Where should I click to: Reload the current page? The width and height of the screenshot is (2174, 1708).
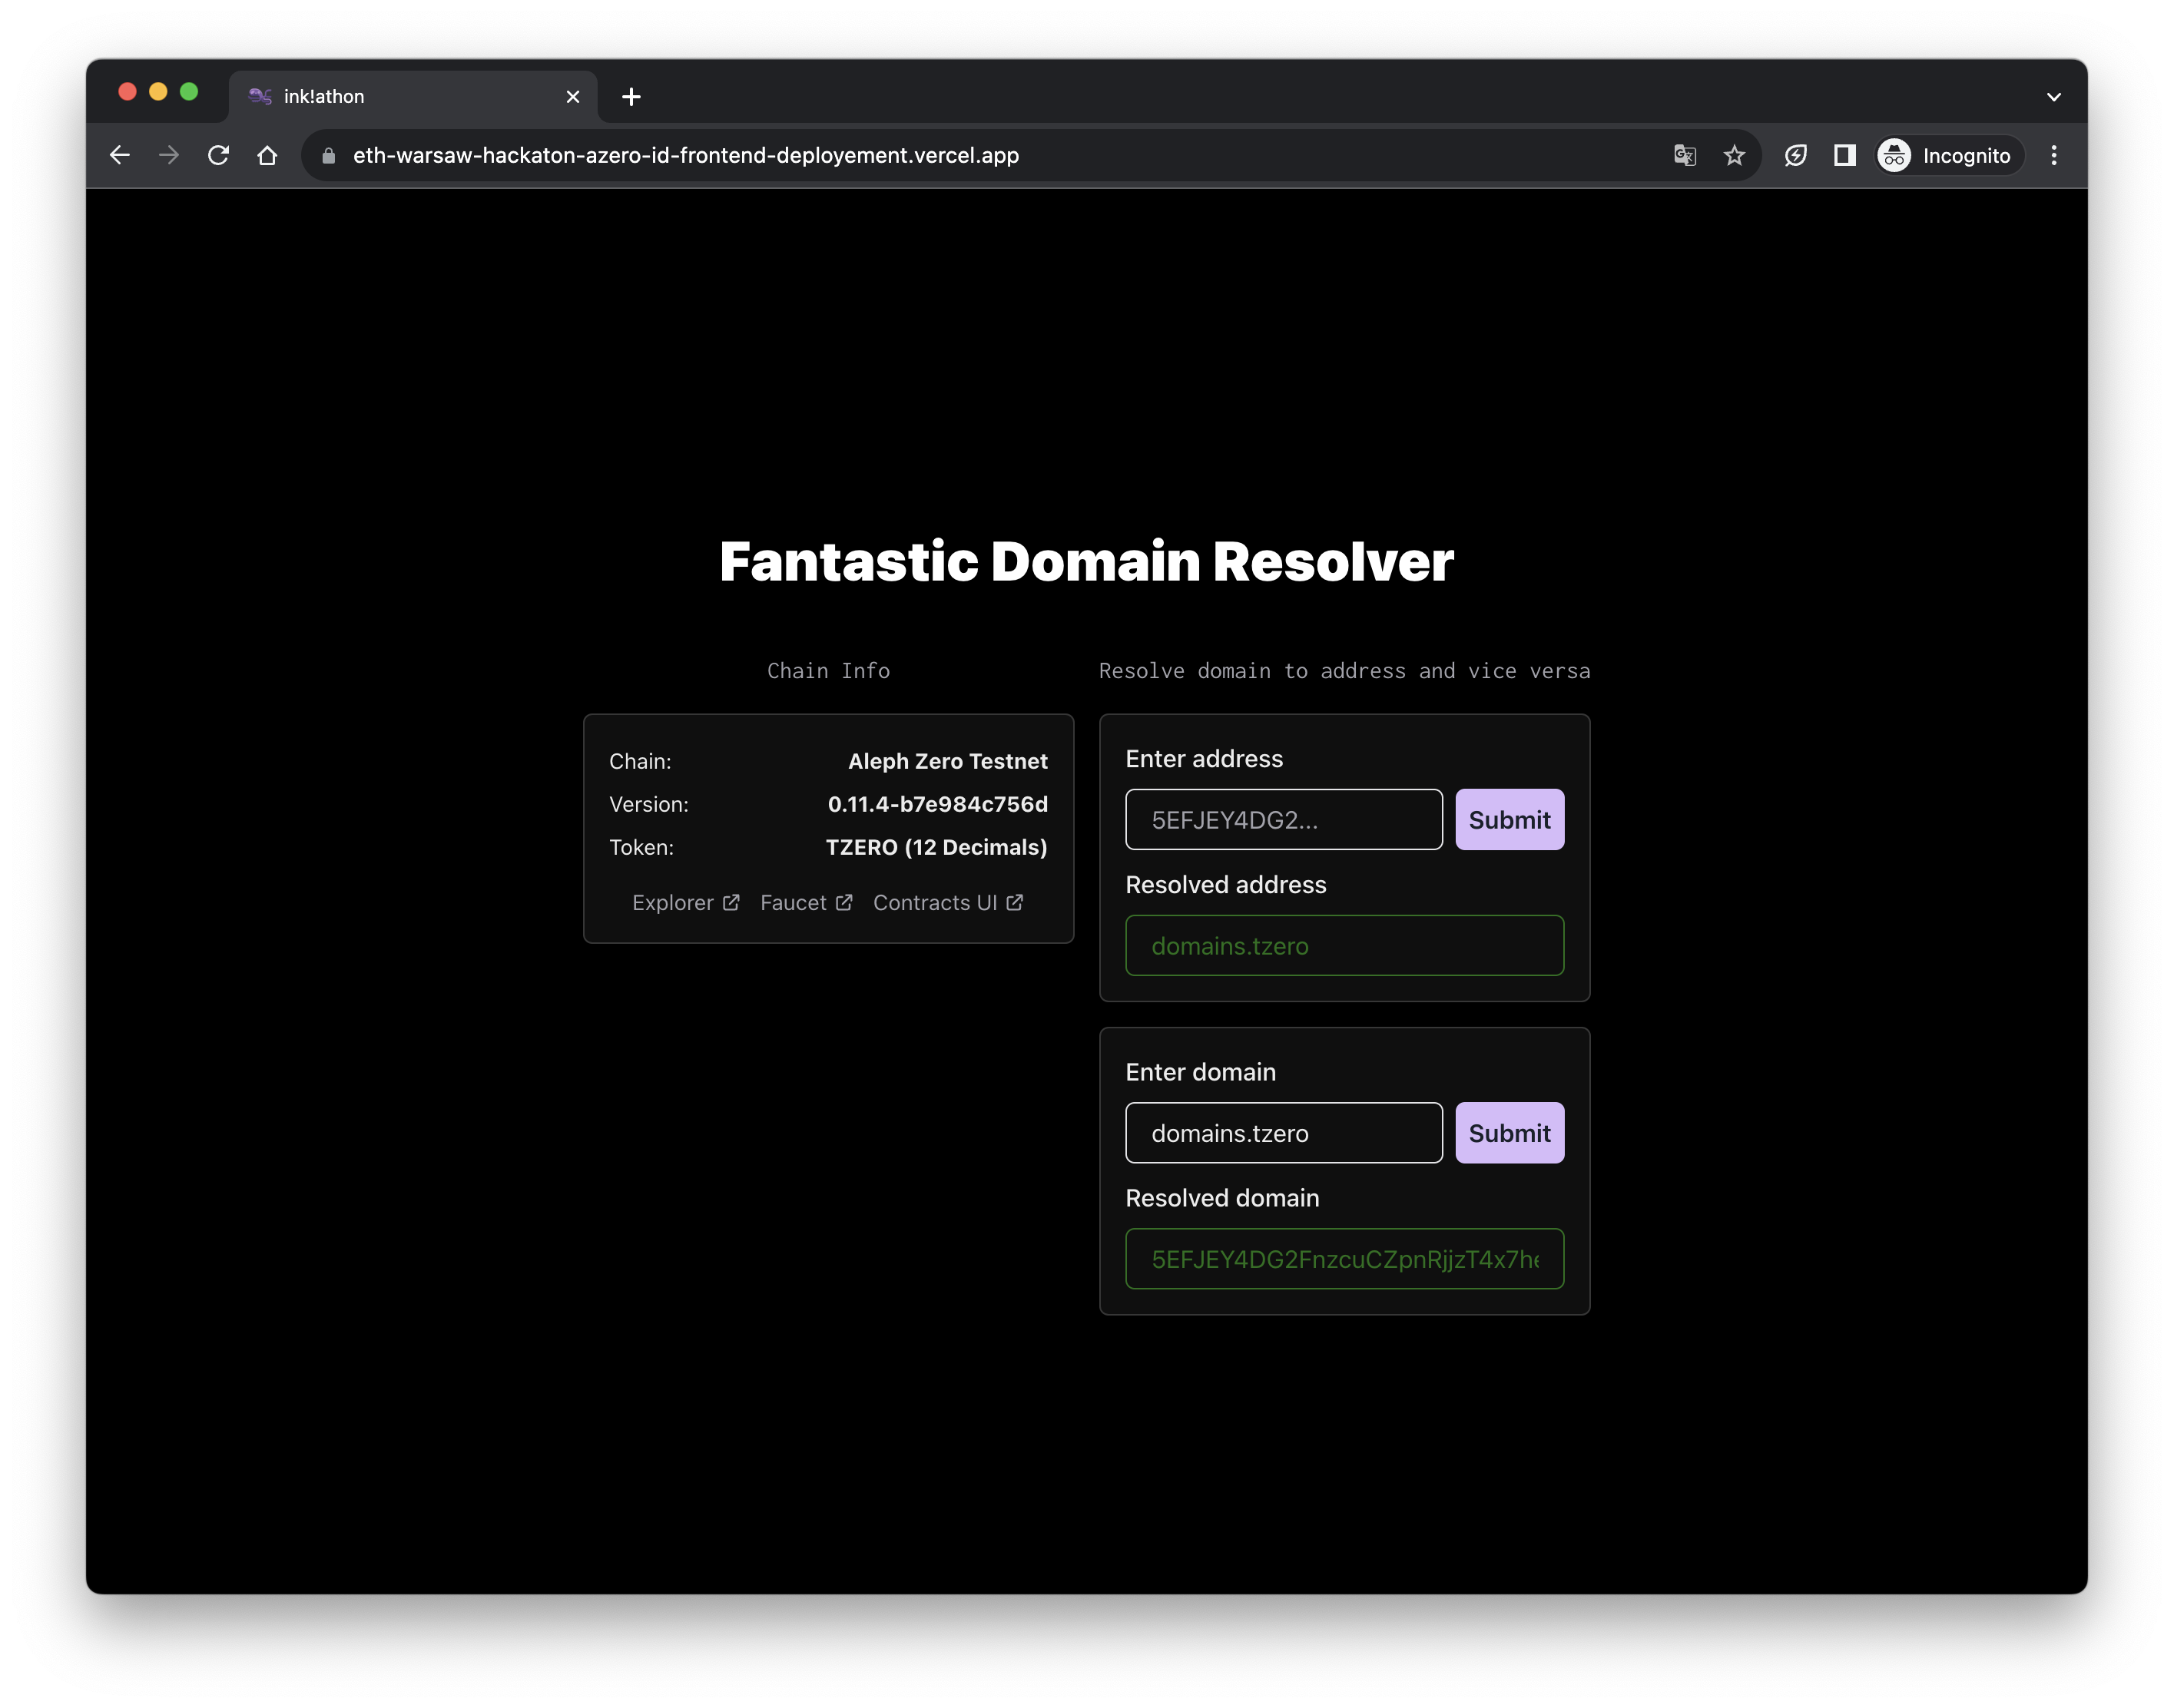point(218,155)
